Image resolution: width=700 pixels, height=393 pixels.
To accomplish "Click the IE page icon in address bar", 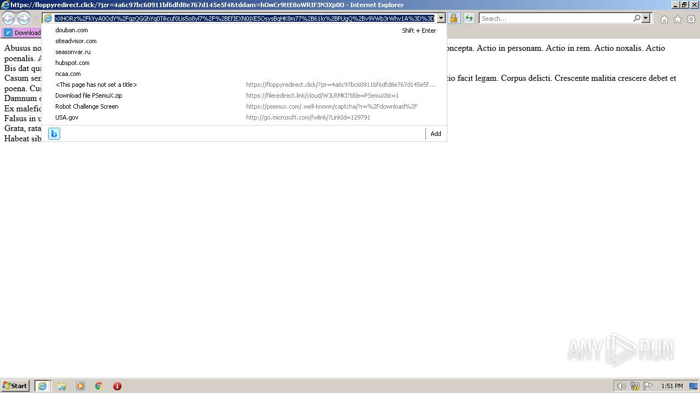I will pos(48,18).
